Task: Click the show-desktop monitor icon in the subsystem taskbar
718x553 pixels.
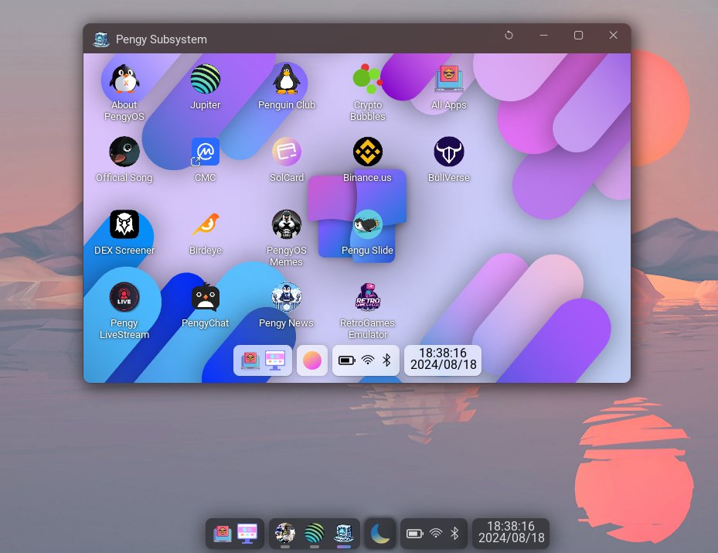Action: pos(274,360)
